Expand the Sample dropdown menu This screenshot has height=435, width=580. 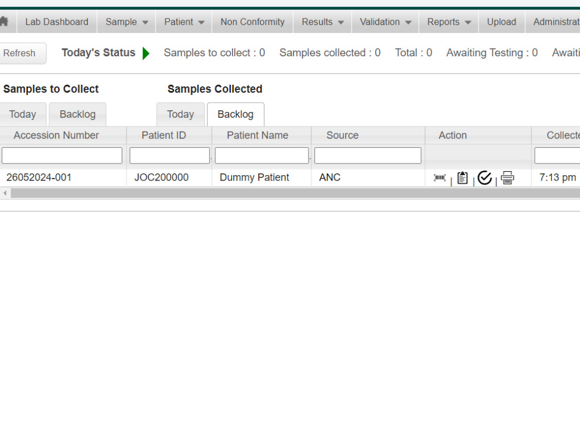coord(126,22)
